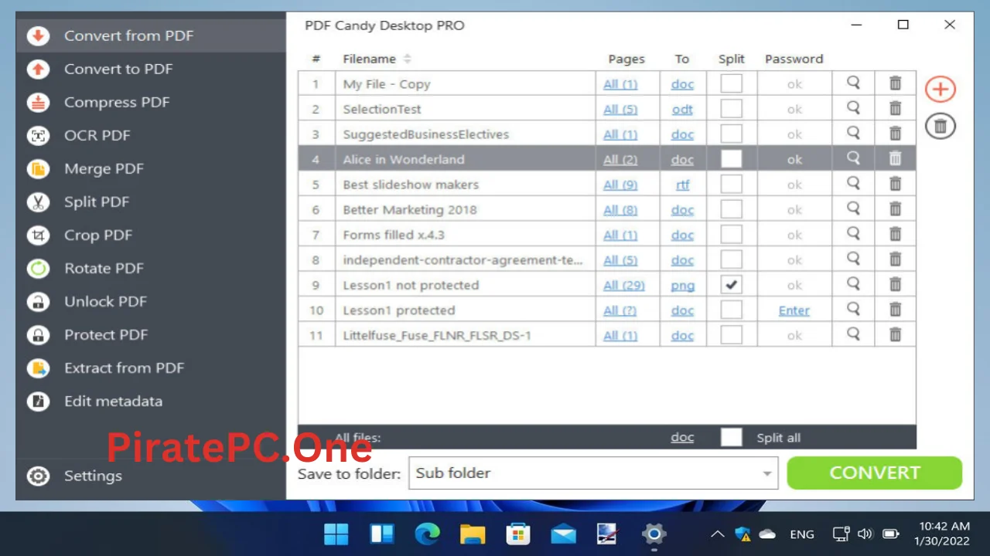Toggle Split for Lesson1 protected
The width and height of the screenshot is (990, 556).
[x=731, y=310]
